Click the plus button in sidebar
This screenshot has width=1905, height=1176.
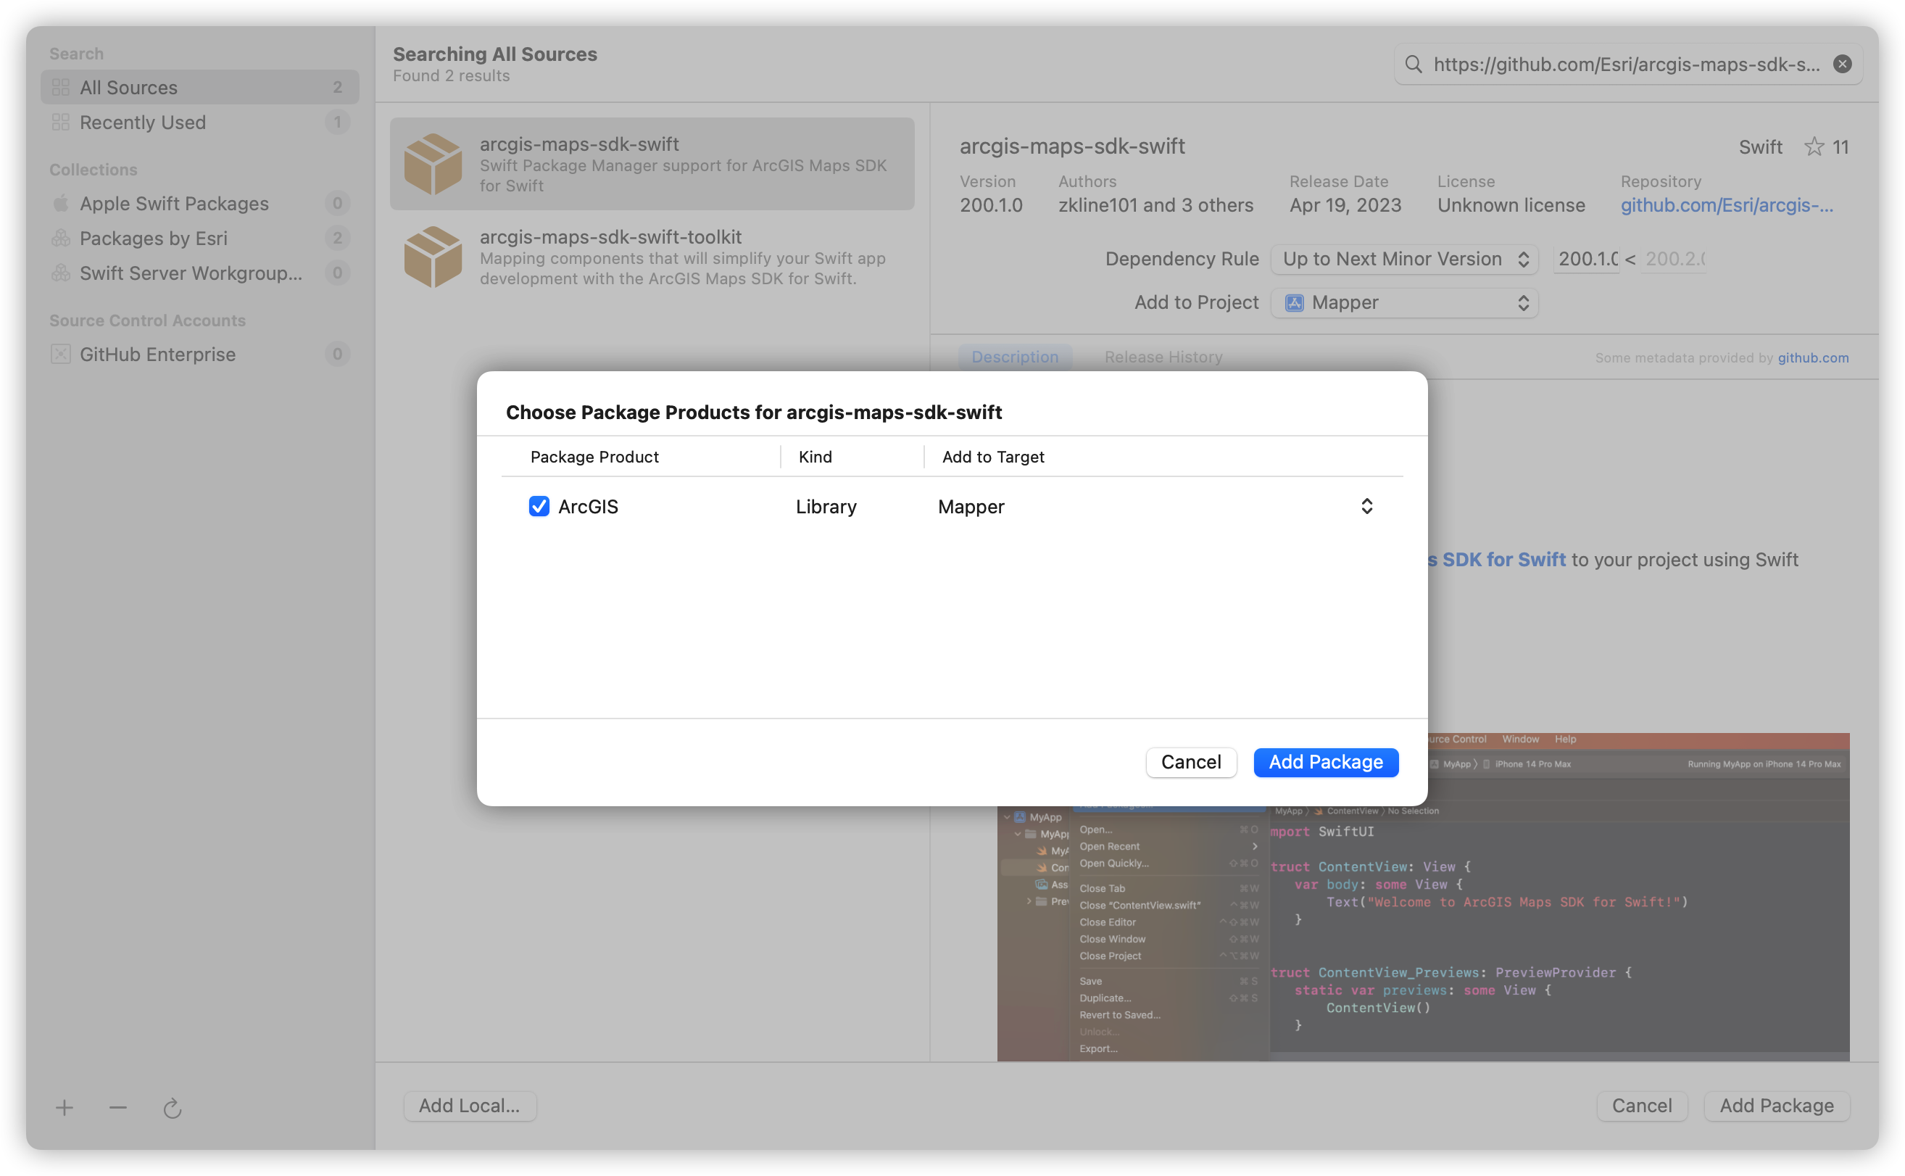click(x=65, y=1108)
